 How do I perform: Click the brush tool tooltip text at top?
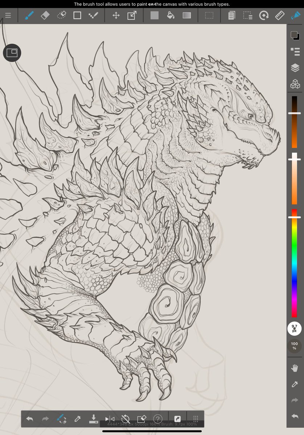tap(152, 4)
